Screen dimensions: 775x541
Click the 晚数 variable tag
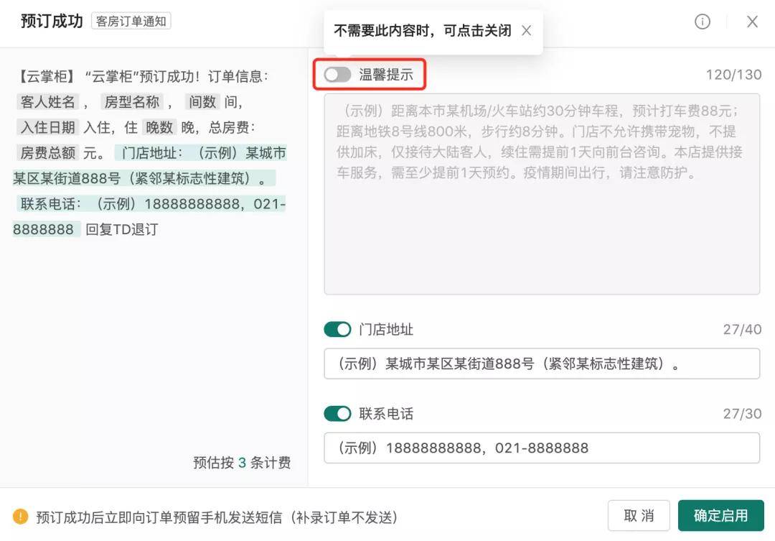159,127
